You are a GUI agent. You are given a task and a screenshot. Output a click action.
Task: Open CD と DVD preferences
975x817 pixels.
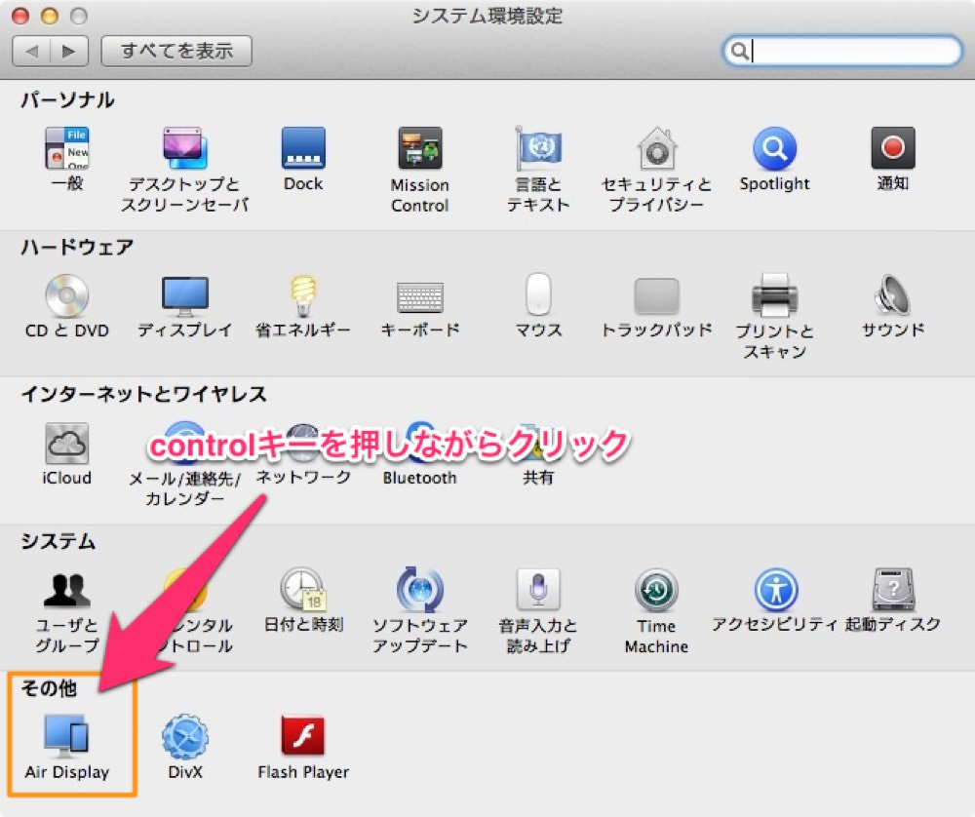pyautogui.click(x=67, y=295)
